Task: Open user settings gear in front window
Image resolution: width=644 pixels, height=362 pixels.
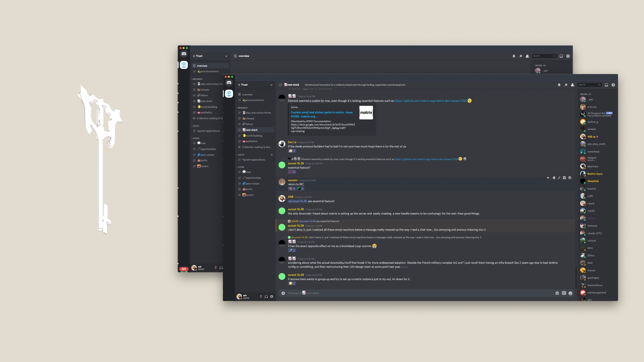Action: (x=272, y=297)
